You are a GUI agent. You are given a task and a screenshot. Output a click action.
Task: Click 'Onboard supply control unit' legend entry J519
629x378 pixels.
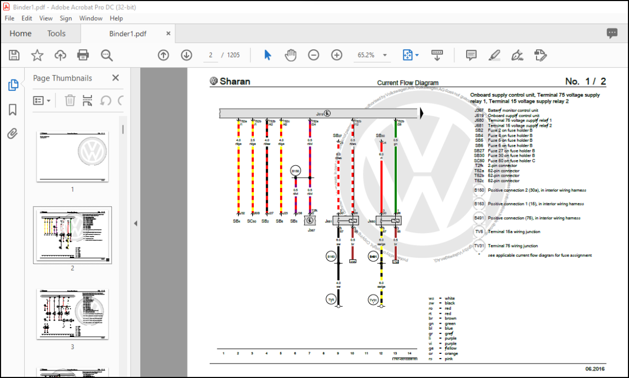click(x=513, y=115)
